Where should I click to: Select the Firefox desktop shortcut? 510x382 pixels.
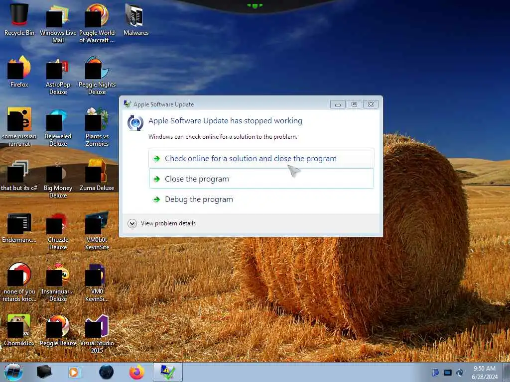(19, 72)
